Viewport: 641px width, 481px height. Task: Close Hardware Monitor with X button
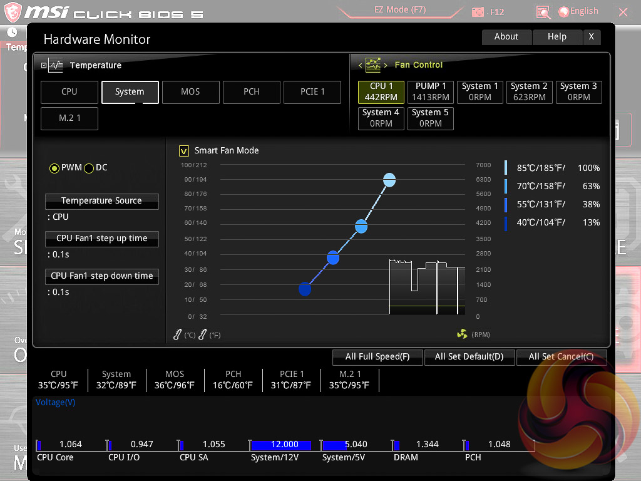(592, 37)
